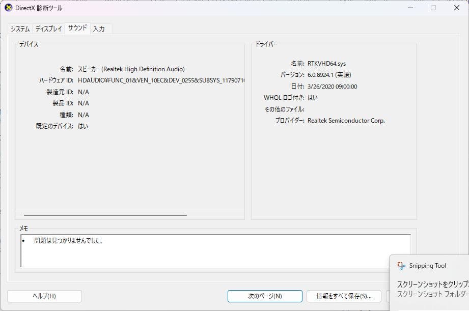Click the Snipping Tool popup notification

point(430,280)
